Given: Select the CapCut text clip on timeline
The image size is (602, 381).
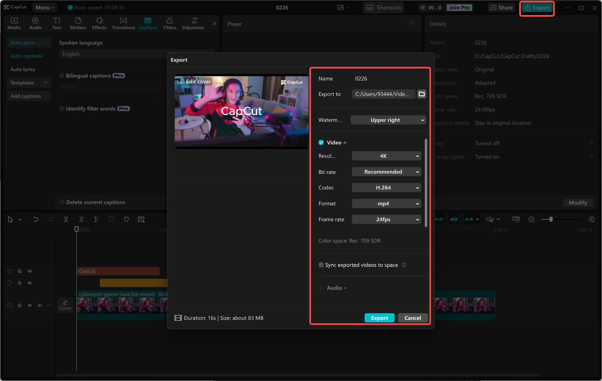Looking at the screenshot, I should click(118, 271).
